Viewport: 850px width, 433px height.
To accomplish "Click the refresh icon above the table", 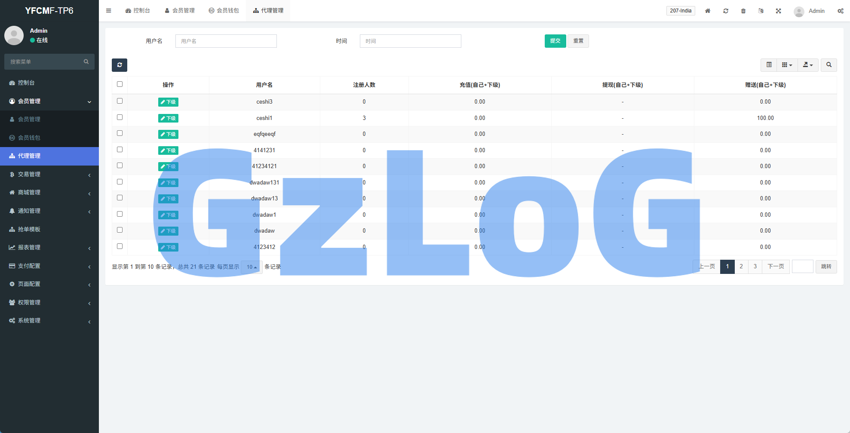I will coord(120,65).
